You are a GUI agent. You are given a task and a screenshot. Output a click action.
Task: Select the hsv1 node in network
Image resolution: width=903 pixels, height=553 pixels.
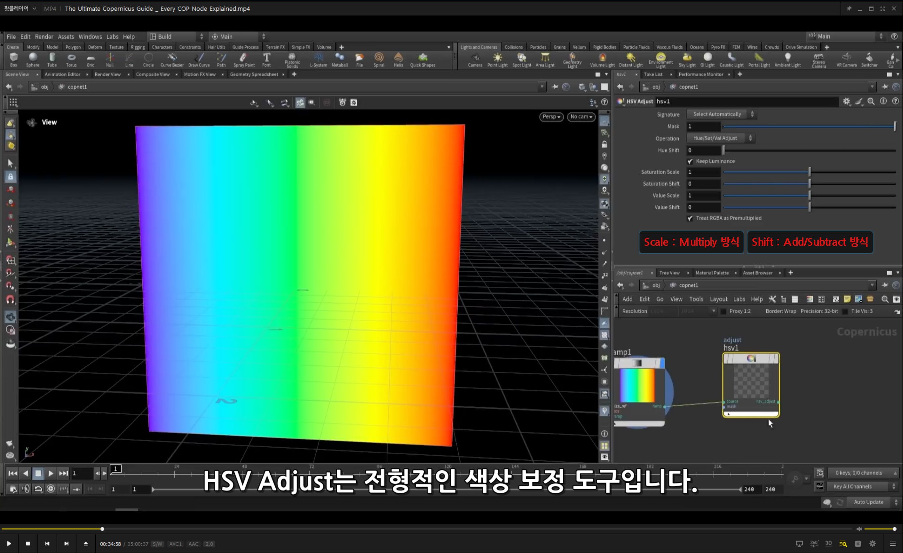751,385
